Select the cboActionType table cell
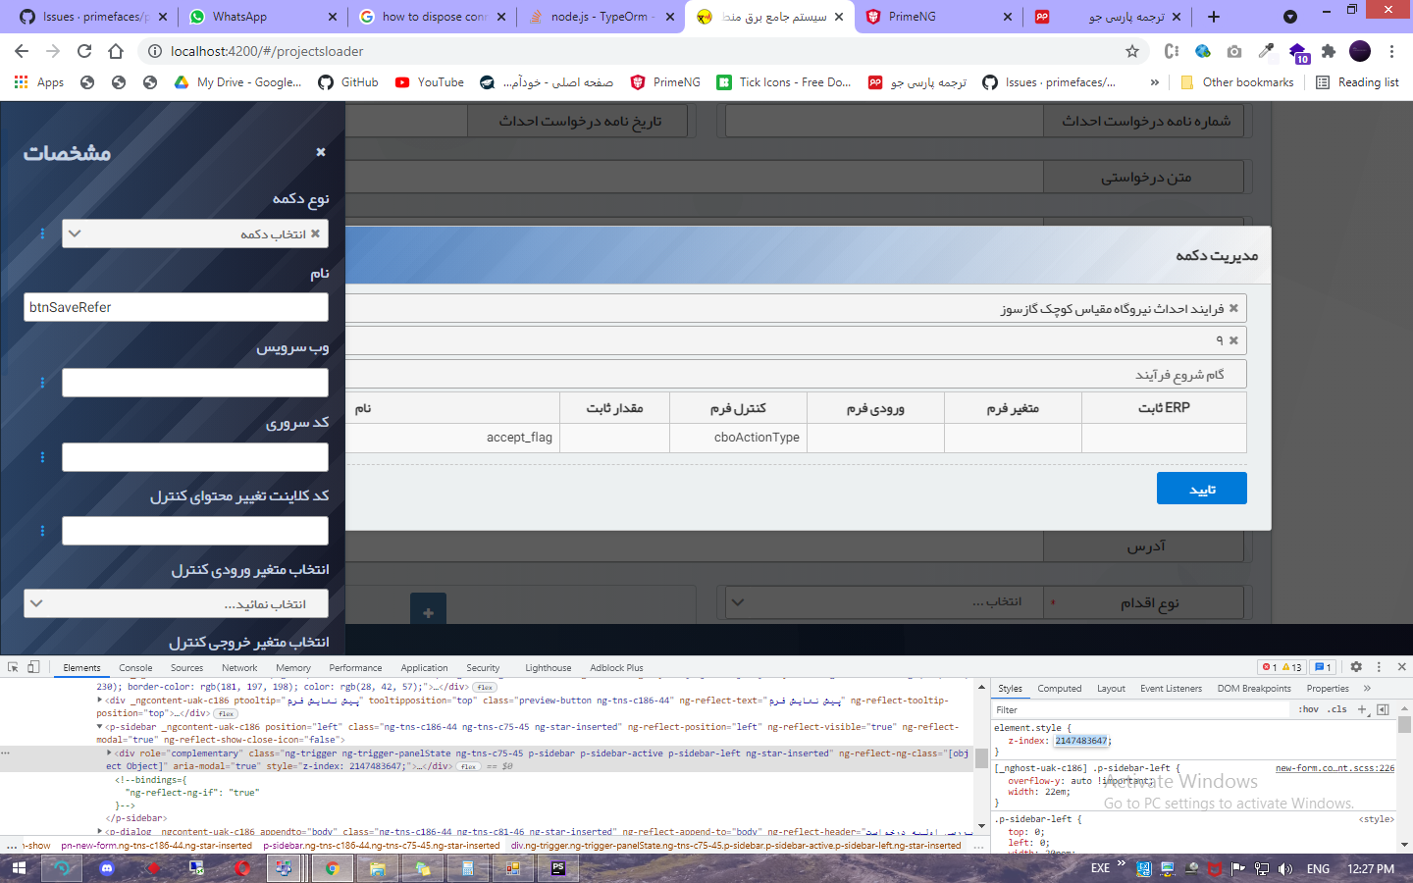 tap(738, 438)
